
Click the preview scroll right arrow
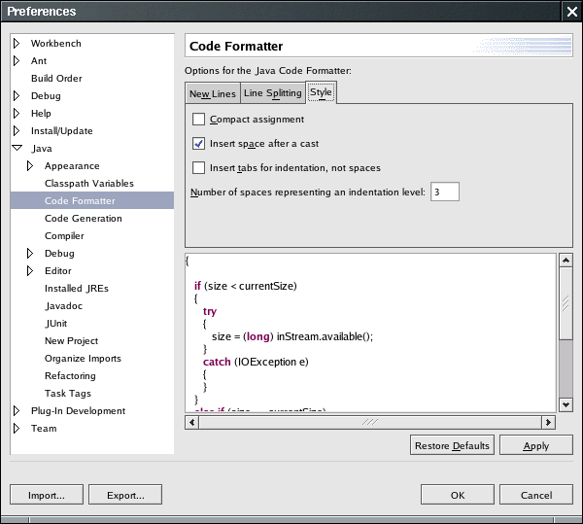point(548,422)
